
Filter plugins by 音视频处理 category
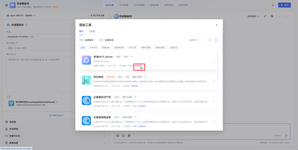[119, 48]
